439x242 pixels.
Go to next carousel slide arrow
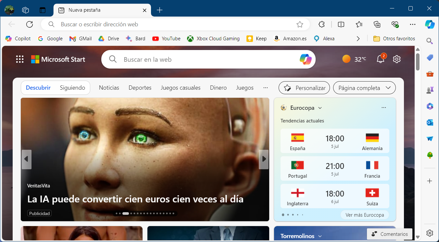264,159
